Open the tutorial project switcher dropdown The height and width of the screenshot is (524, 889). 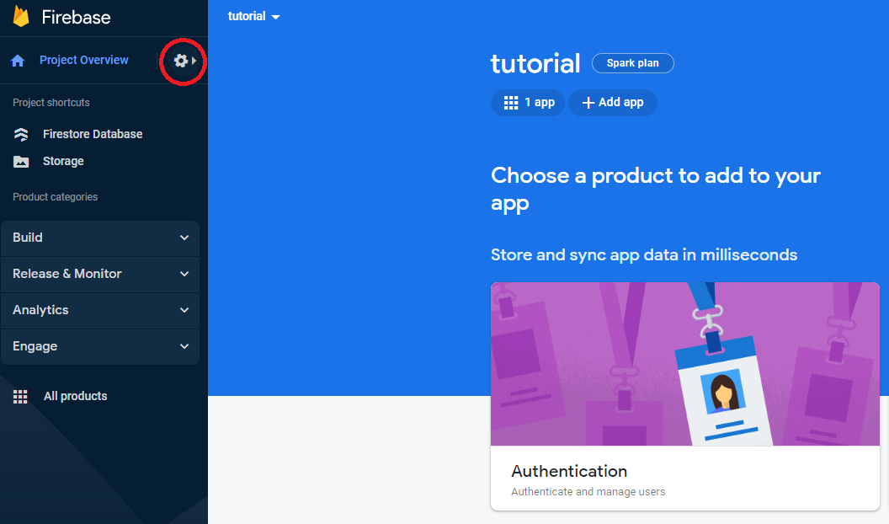(x=253, y=15)
